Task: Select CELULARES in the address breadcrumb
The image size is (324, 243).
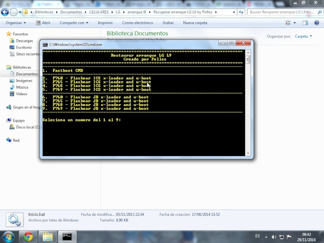Action: coord(99,12)
